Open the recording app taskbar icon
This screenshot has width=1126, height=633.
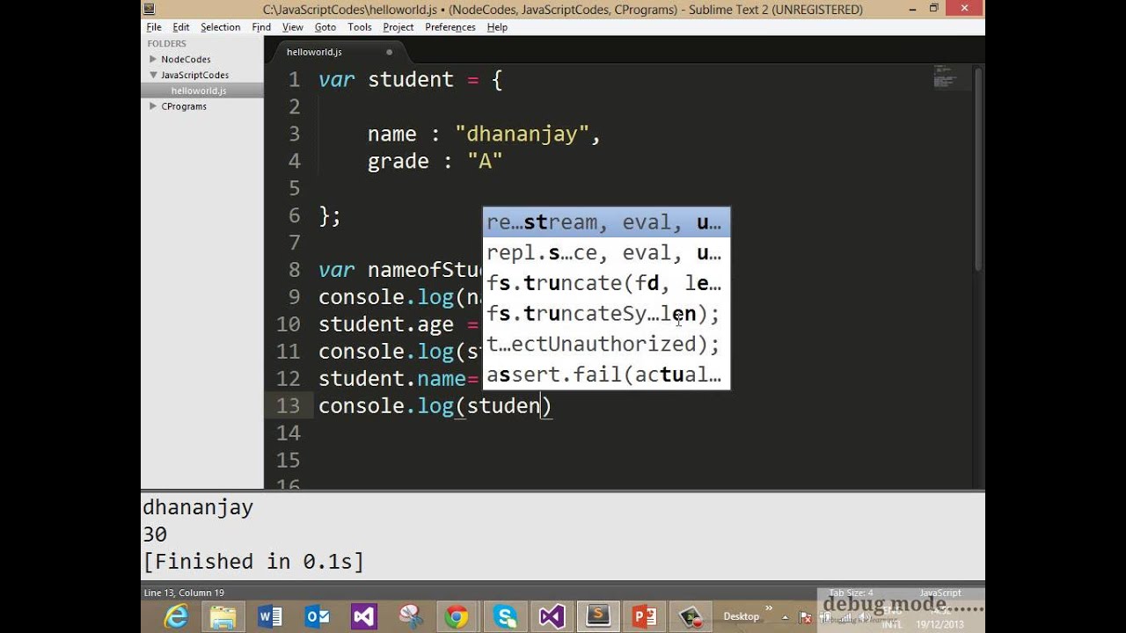pyautogui.click(x=691, y=616)
